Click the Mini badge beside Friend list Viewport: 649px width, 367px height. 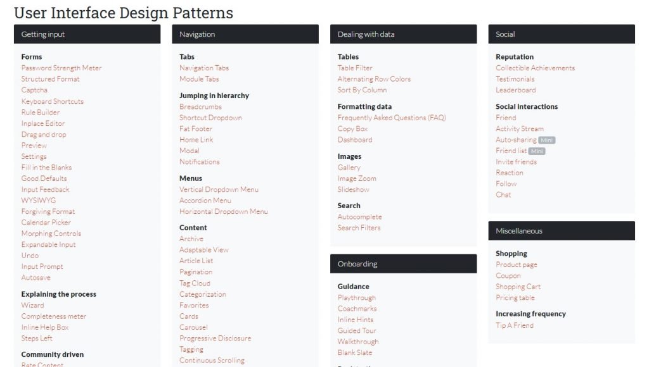[x=537, y=151]
